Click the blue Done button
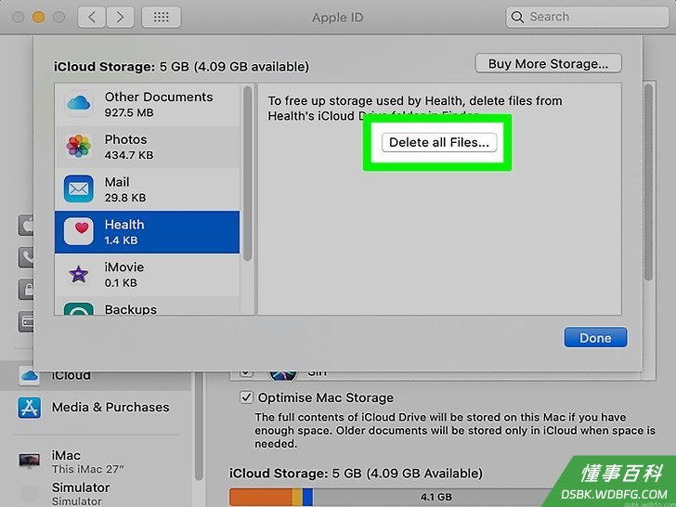676x507 pixels. [x=595, y=338]
